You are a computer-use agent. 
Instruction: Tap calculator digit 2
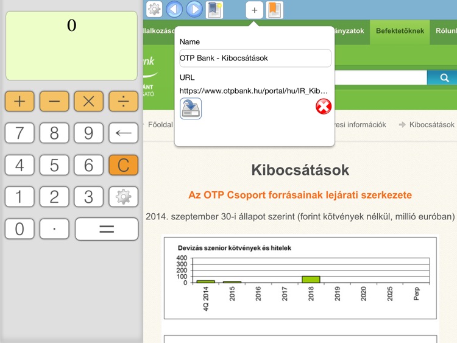(54, 197)
